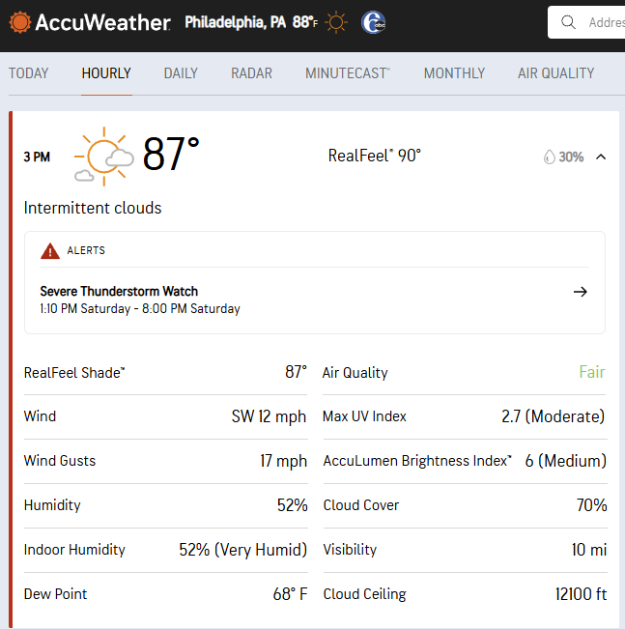Click the 70% cloud cover value
The image size is (625, 629).
click(x=592, y=505)
